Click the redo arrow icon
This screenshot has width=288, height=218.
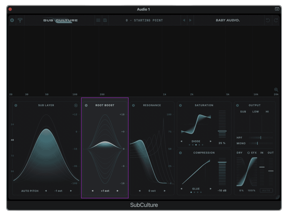pyautogui.click(x=276, y=20)
